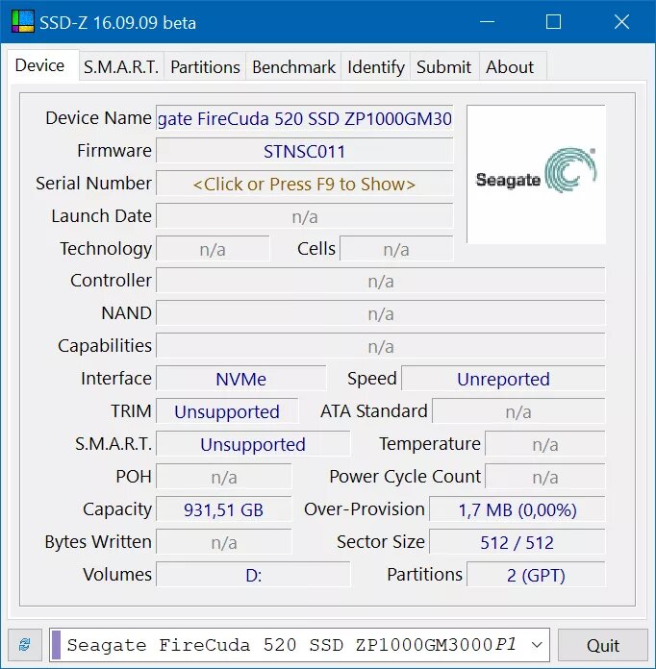Maximize the SSD-Z window
The image size is (656, 669).
coord(553,21)
